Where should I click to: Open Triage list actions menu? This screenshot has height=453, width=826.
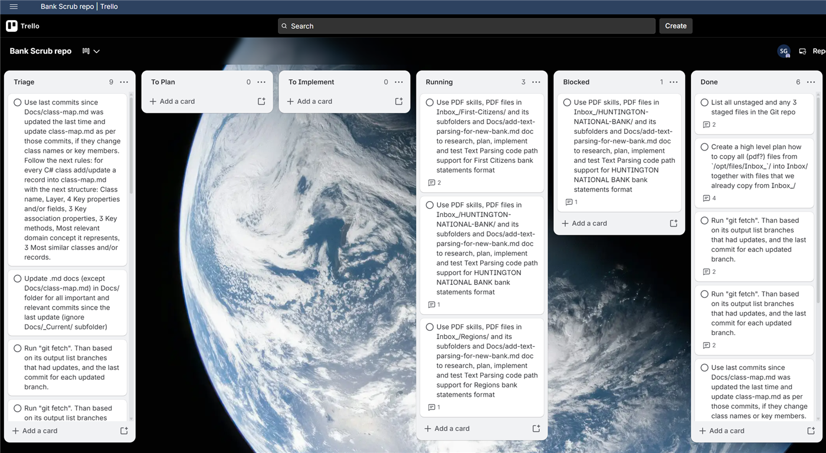click(x=124, y=82)
